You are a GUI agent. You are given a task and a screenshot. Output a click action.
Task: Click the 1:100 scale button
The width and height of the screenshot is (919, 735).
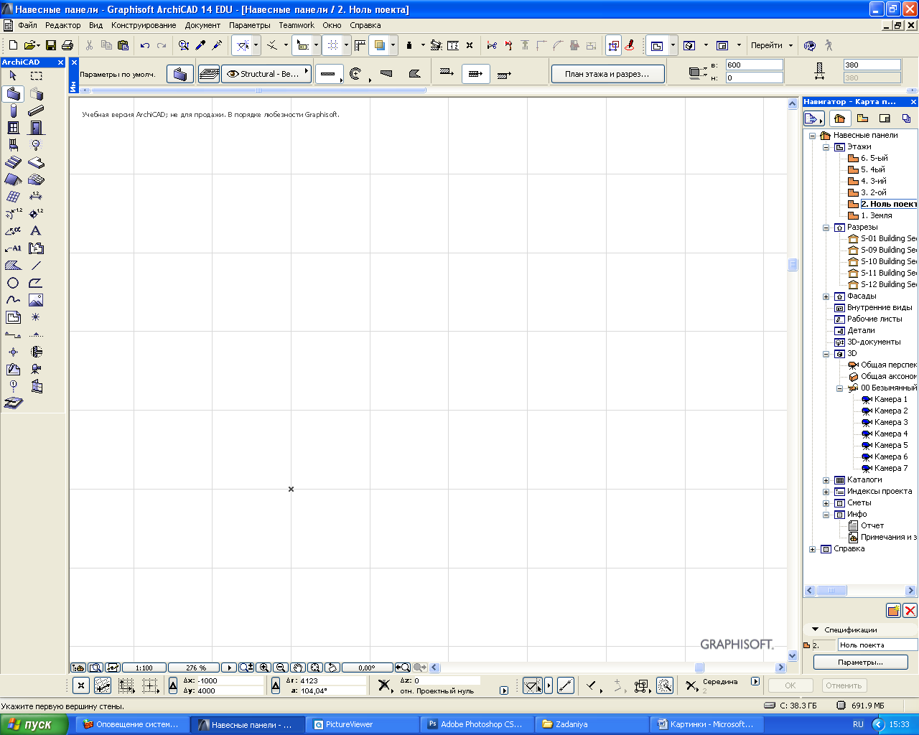(x=144, y=668)
